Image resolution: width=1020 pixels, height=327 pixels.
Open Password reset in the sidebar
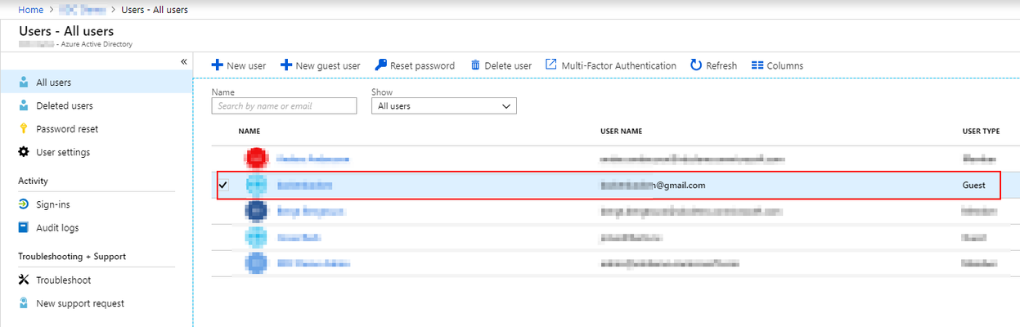[x=97, y=129]
